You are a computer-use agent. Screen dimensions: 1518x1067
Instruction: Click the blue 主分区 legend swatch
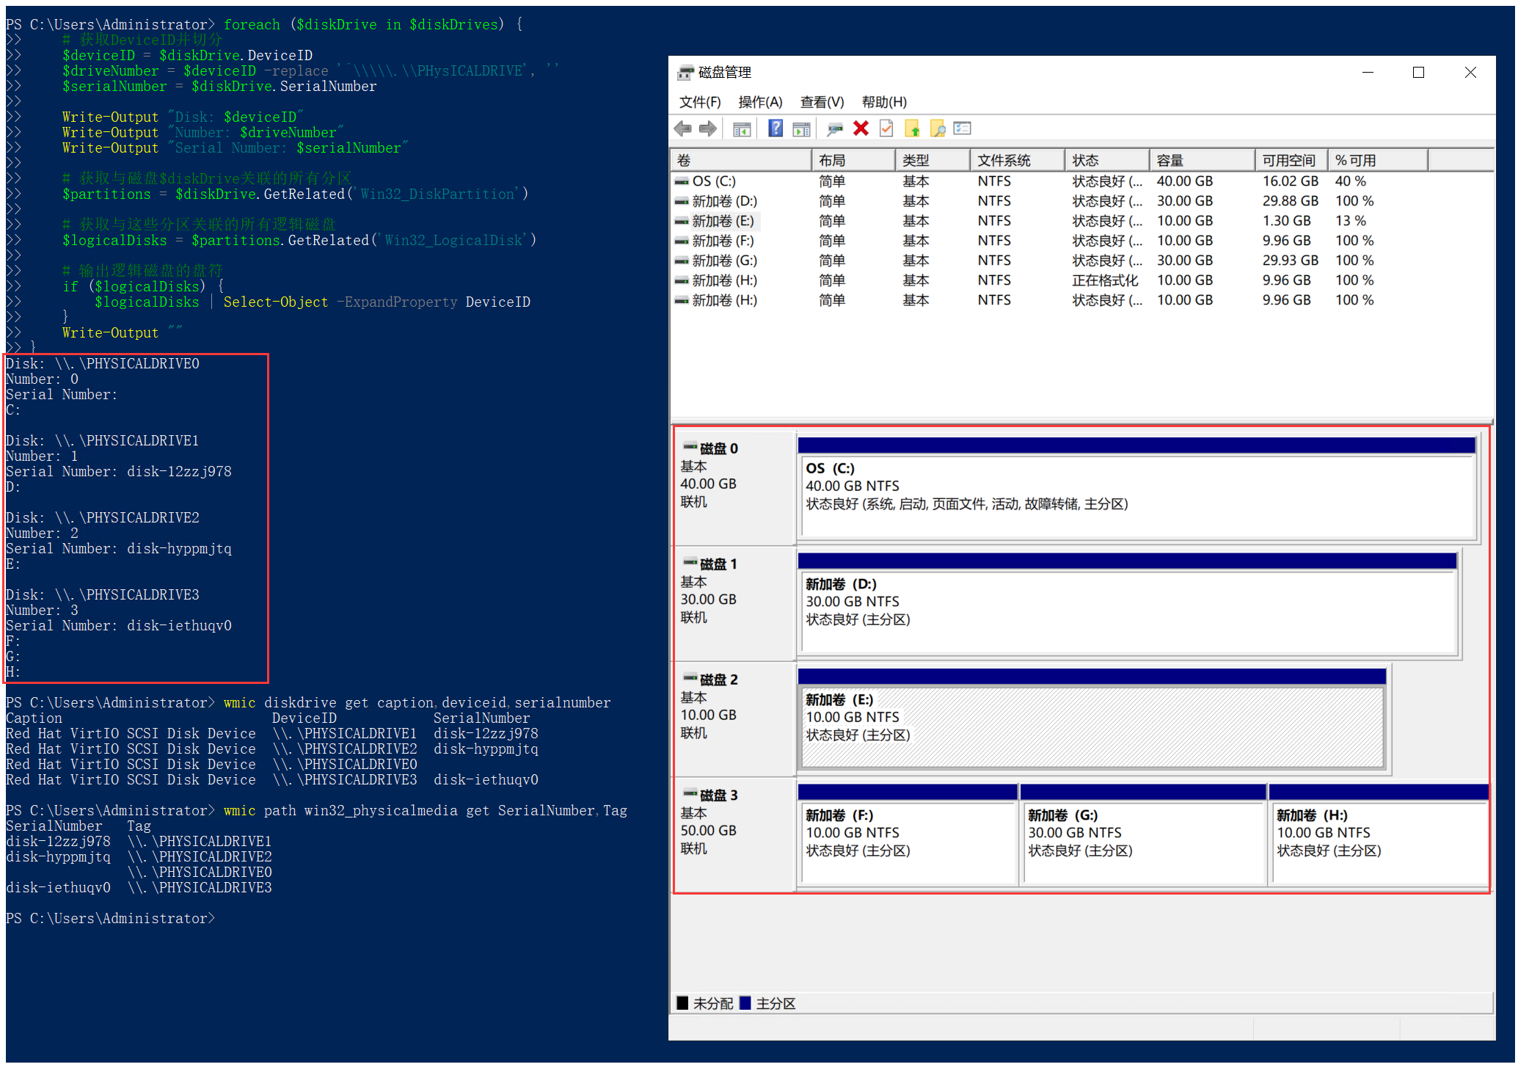pyautogui.click(x=745, y=1003)
